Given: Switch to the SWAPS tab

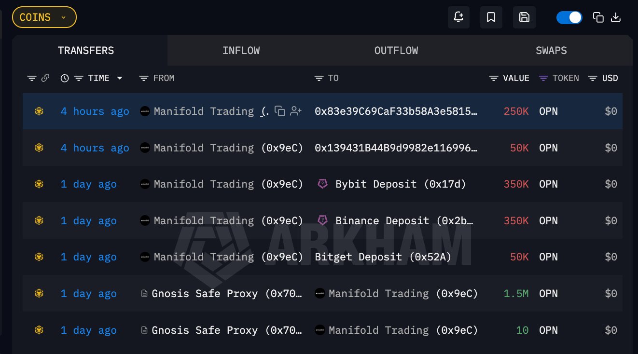Looking at the screenshot, I should (551, 50).
